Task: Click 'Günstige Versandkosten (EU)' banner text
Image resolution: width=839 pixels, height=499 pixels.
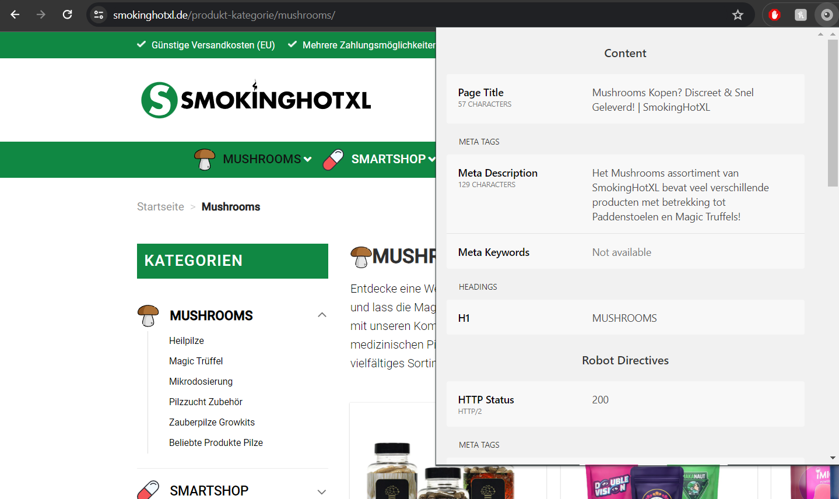Action: (213, 45)
